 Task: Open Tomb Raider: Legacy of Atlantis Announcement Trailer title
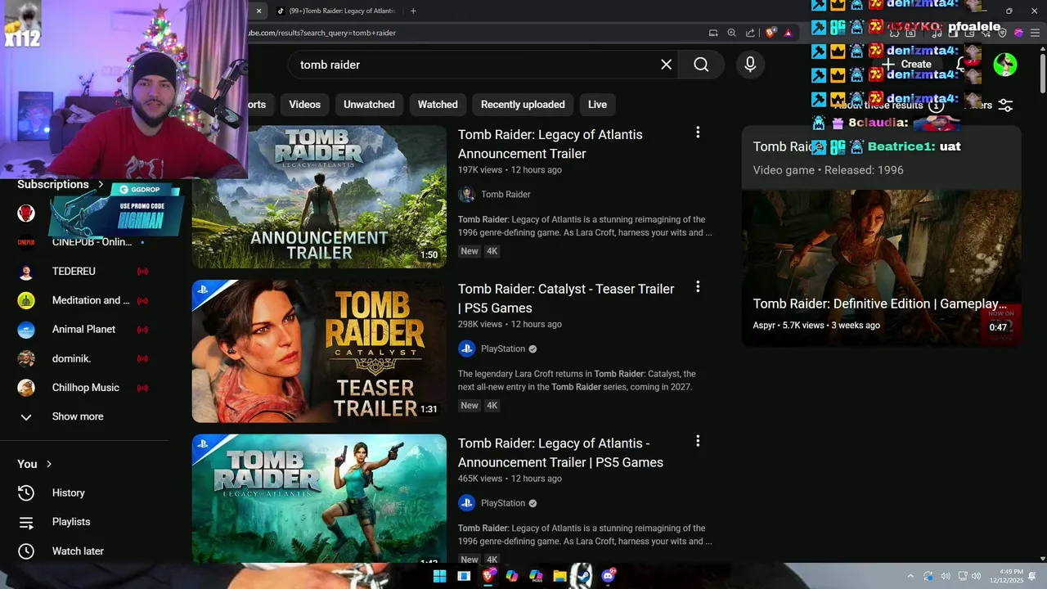550,144
